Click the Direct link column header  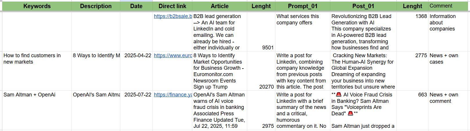click(x=172, y=6)
